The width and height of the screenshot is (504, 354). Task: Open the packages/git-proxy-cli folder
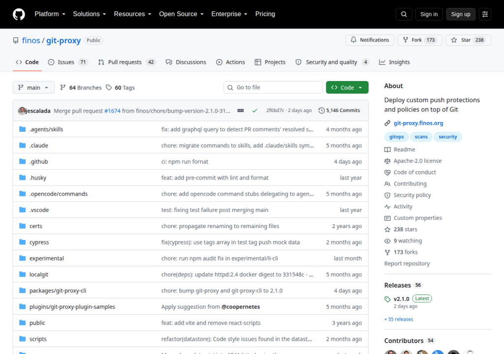(x=58, y=291)
